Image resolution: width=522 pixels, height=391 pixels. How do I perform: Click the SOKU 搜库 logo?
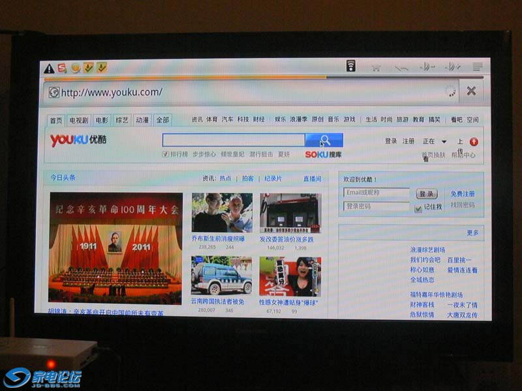(x=323, y=154)
